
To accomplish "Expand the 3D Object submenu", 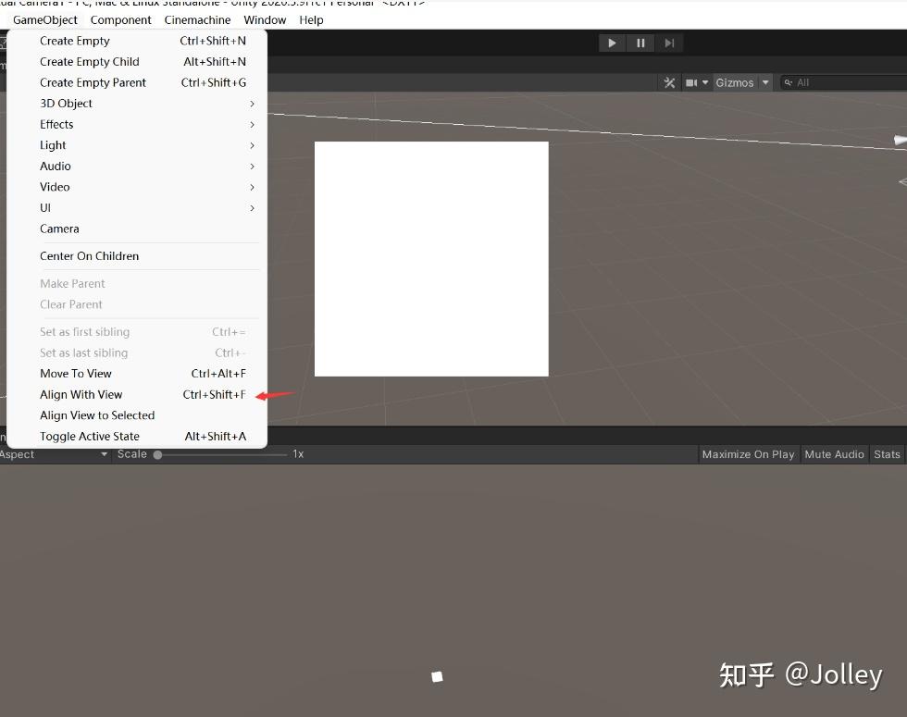I will [66, 103].
